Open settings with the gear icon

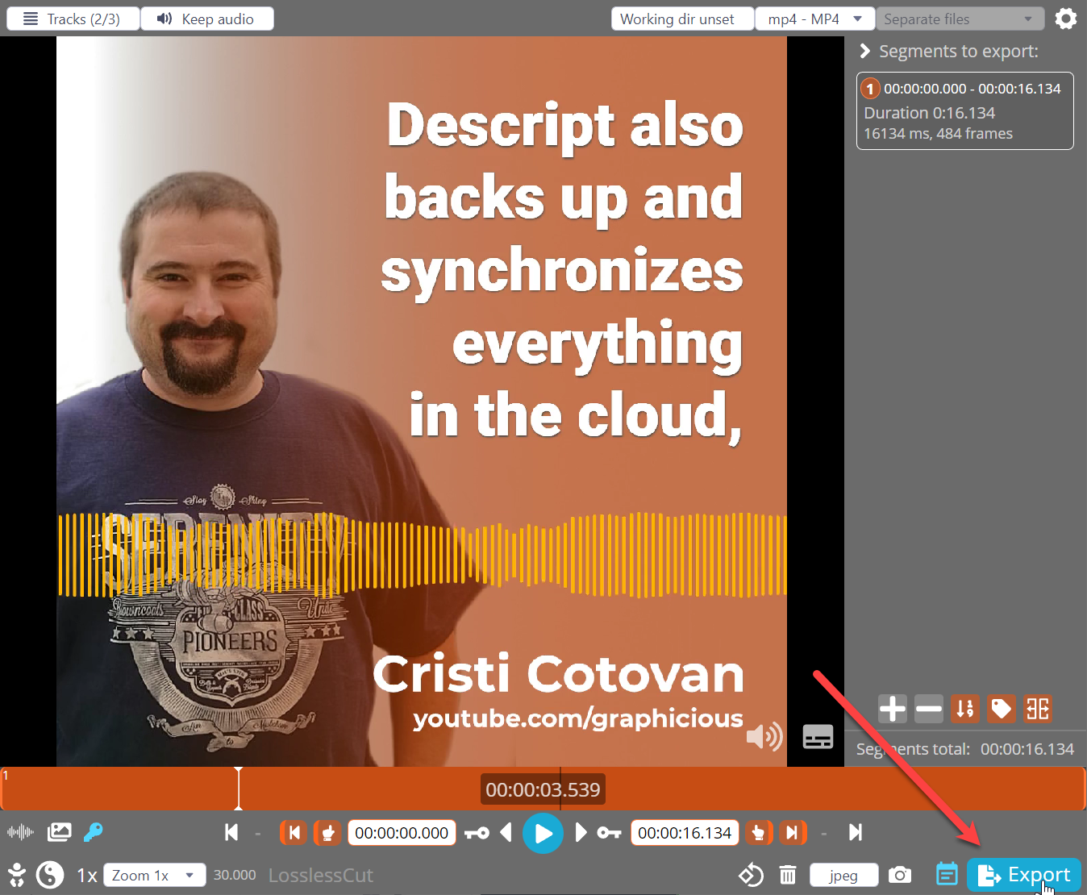coord(1066,19)
